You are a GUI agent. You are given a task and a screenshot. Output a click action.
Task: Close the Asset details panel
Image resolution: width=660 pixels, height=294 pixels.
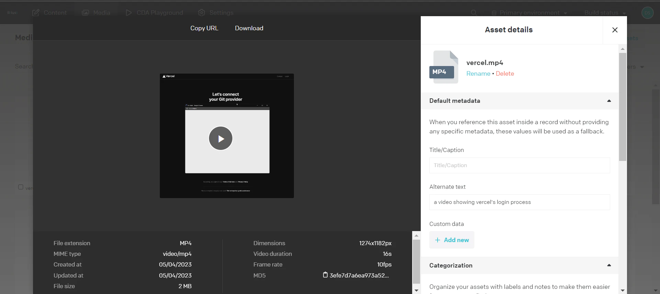(615, 30)
